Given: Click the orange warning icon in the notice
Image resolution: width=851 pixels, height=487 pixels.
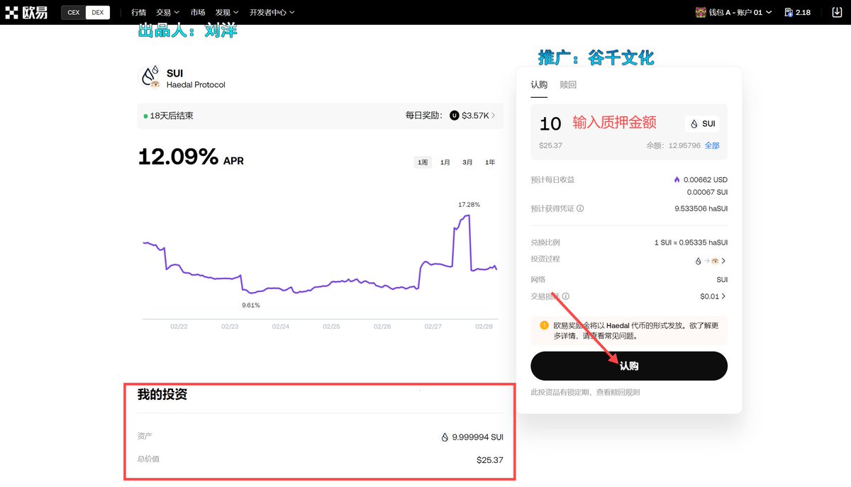Looking at the screenshot, I should 544,325.
